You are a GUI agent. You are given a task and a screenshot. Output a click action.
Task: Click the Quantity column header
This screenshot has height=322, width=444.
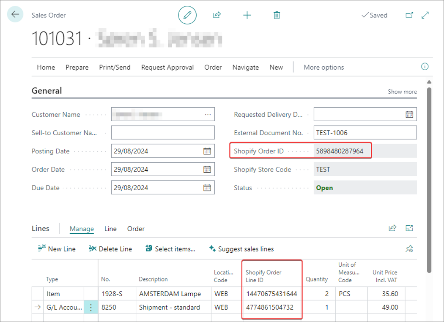pyautogui.click(x=317, y=279)
